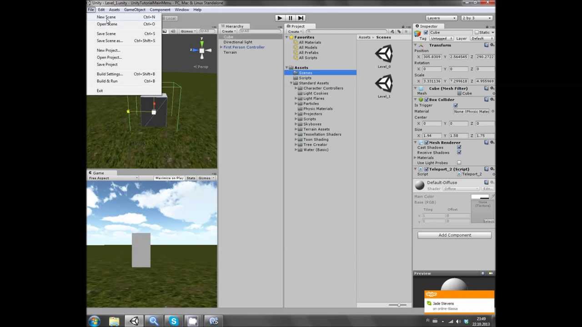Open Build Settings... from the File menu
The height and width of the screenshot is (327, 582).
tap(110, 74)
